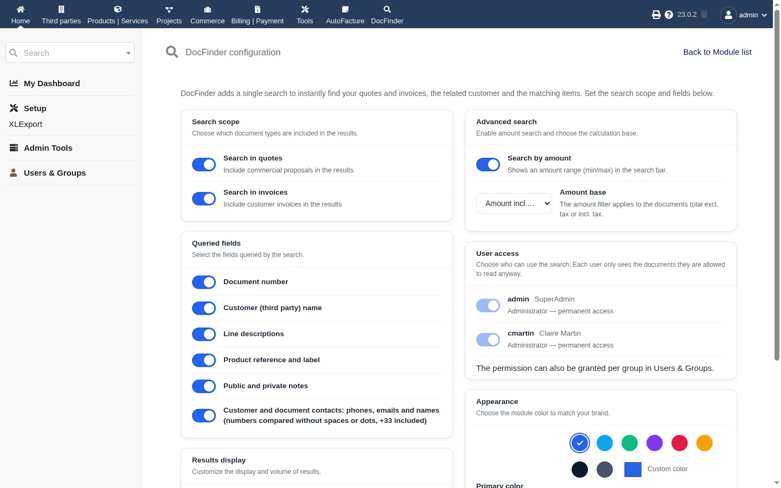Click the page vertical scrollbar
781x488 pixels.
click(777, 184)
